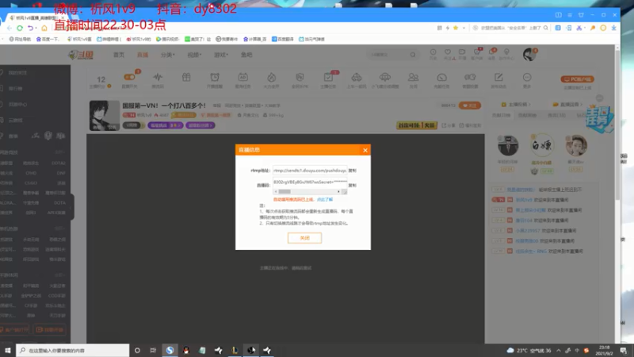This screenshot has height=357, width=634.
Task: Click the browser refresh button
Action: 19,28
